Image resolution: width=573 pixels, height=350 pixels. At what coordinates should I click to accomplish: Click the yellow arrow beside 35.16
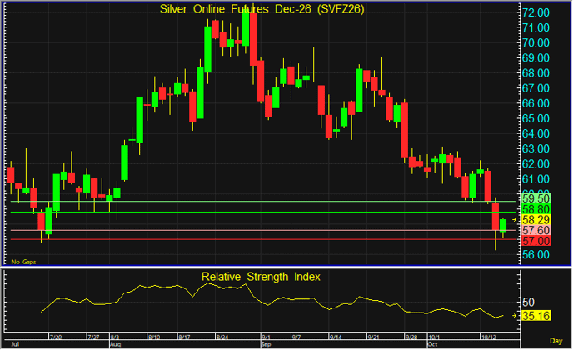point(514,316)
